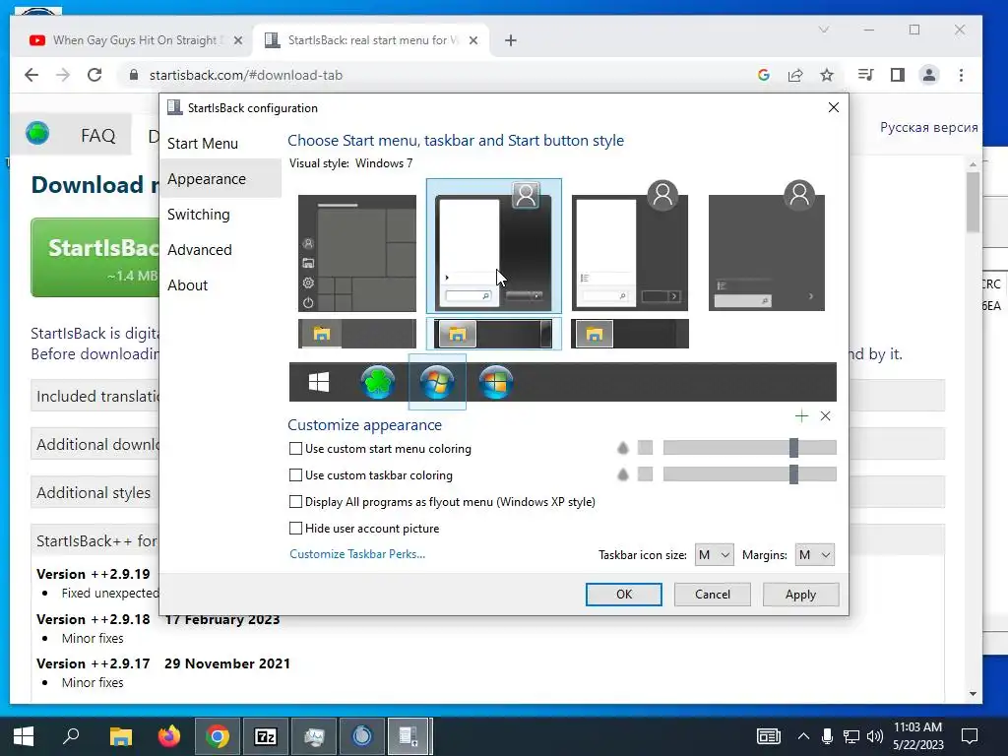
Task: Reload the page in Chrome
Action: coord(94,75)
